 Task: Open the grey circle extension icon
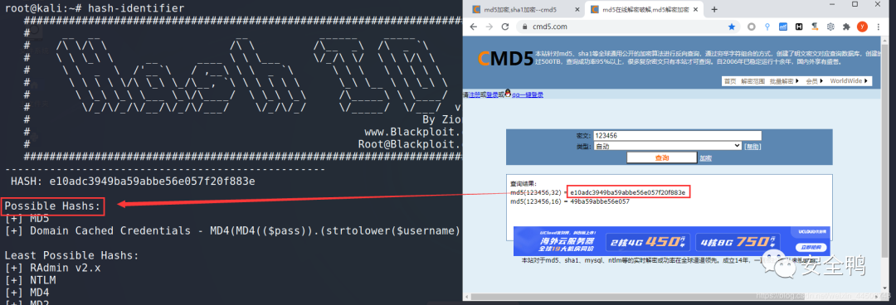click(752, 27)
